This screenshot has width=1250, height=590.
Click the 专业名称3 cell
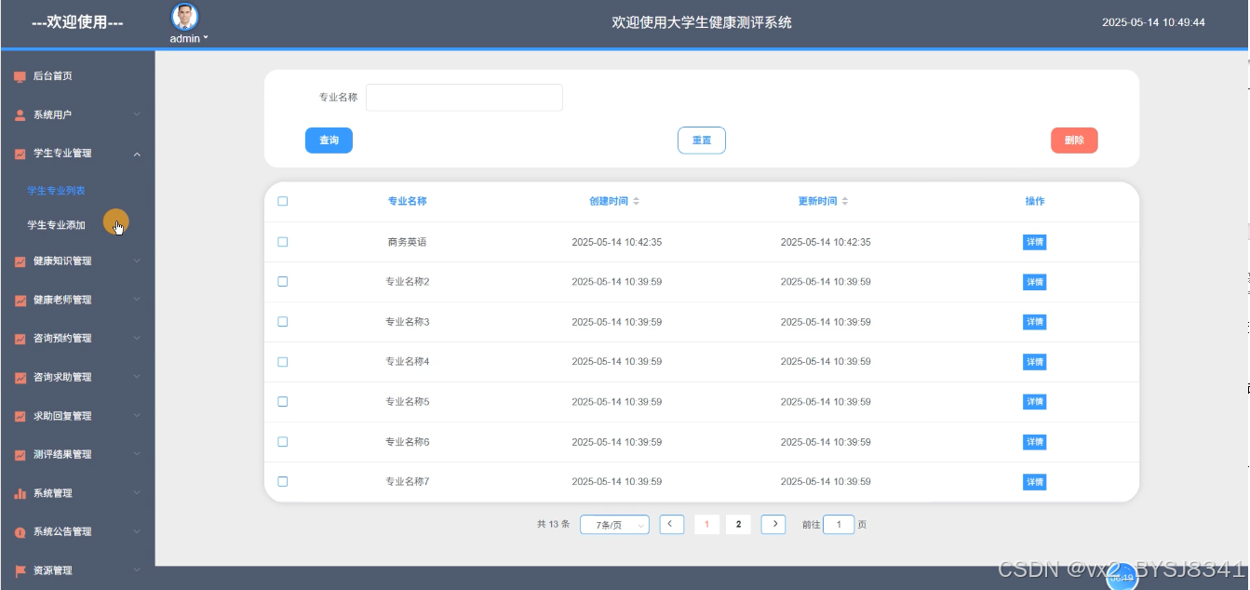click(408, 322)
